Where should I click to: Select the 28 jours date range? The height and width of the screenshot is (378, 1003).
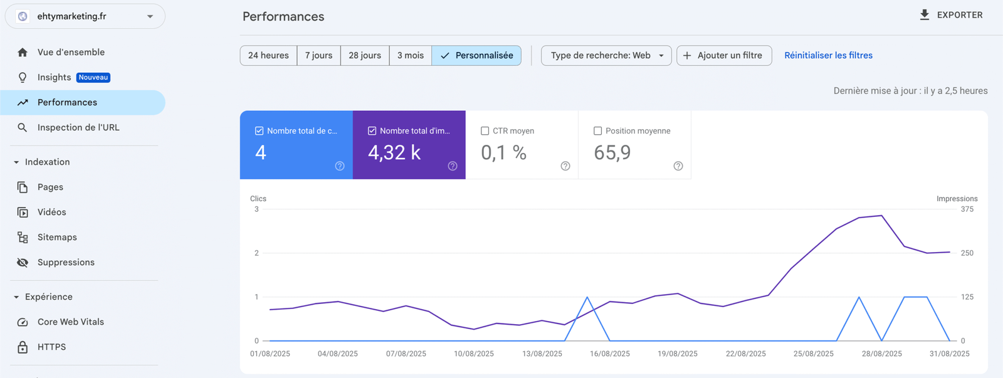[364, 55]
